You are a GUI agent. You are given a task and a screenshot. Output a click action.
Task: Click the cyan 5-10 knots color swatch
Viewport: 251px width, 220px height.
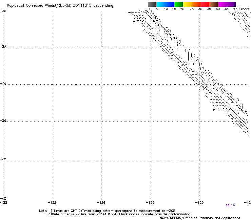pos(161,4)
